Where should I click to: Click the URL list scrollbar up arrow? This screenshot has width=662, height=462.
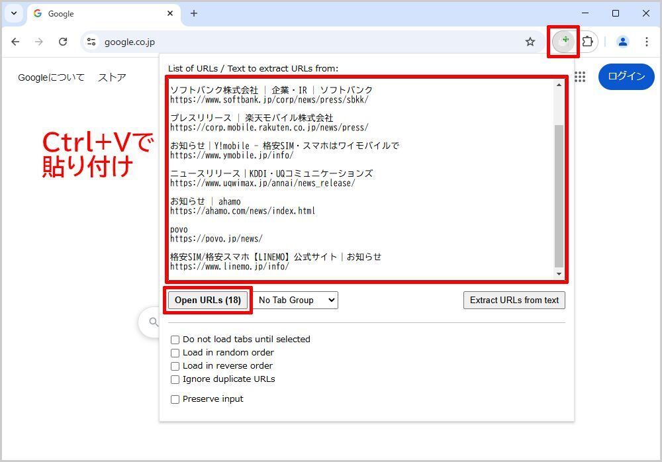click(x=559, y=85)
